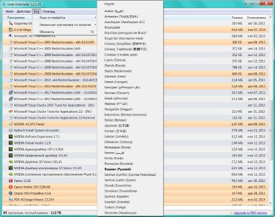Screen dimensions: 275x217
Task: Click the Oracle VM VirtualBox icon
Action: tap(11, 193)
